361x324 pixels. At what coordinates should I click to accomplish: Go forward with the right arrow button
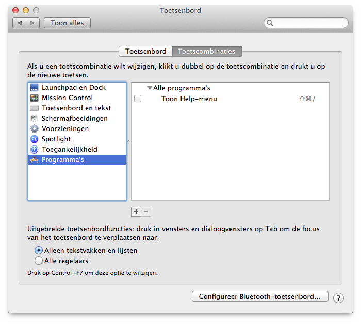click(x=32, y=23)
